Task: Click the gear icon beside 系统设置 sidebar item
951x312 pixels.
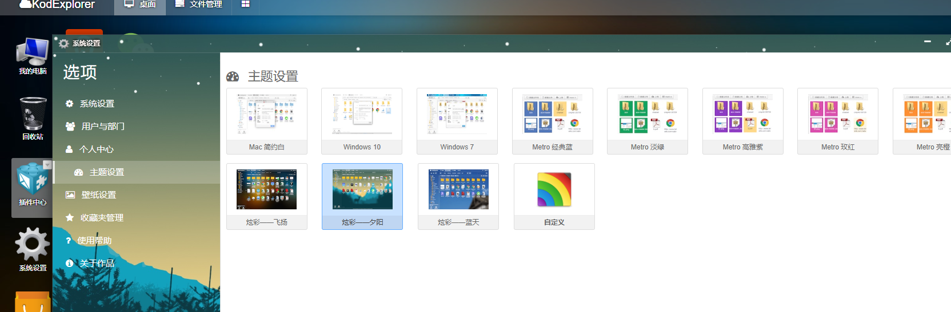Action: click(x=69, y=104)
